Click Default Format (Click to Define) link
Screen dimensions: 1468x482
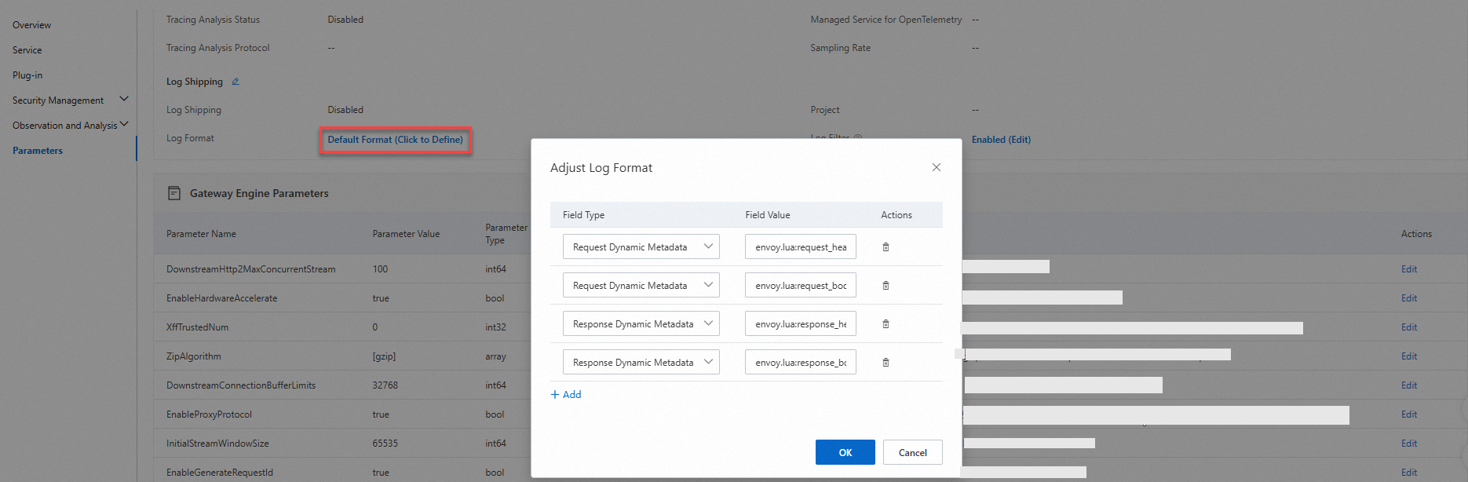(x=395, y=140)
